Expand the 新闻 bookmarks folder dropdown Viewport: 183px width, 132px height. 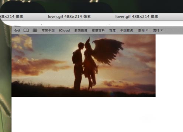click(143, 30)
